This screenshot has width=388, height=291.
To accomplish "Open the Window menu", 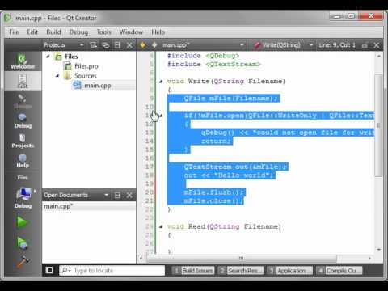I will [x=131, y=32].
